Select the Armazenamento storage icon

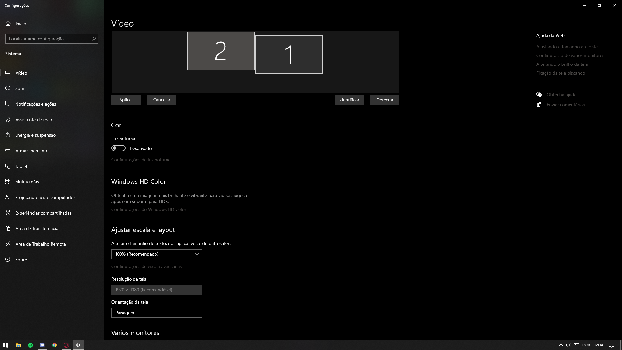[8, 151]
